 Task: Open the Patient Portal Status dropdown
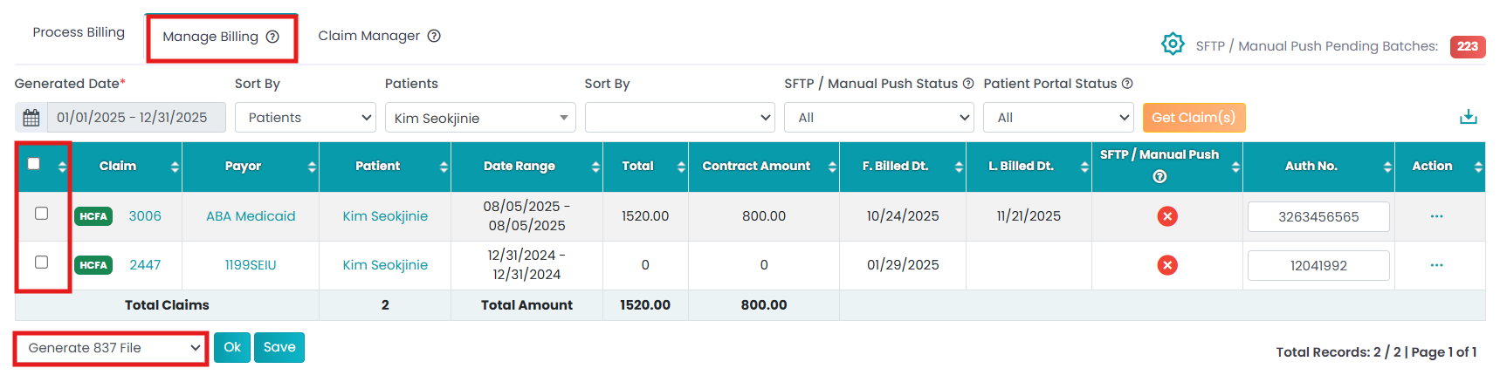1057,118
